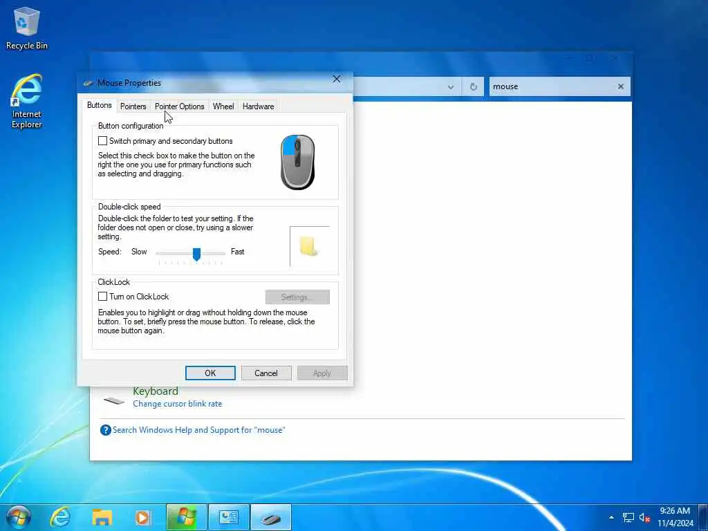Click the Show desktop strip at taskbar end
This screenshot has height=531, width=708.
coord(703,517)
